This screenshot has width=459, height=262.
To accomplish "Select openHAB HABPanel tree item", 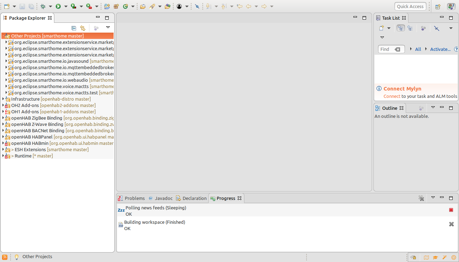I will tap(59, 137).
